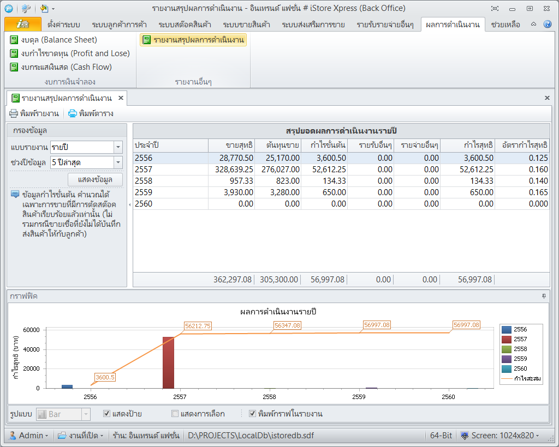The width and height of the screenshot is (559, 447).
Task: Click the Cash Flow report icon
Action: pos(14,67)
